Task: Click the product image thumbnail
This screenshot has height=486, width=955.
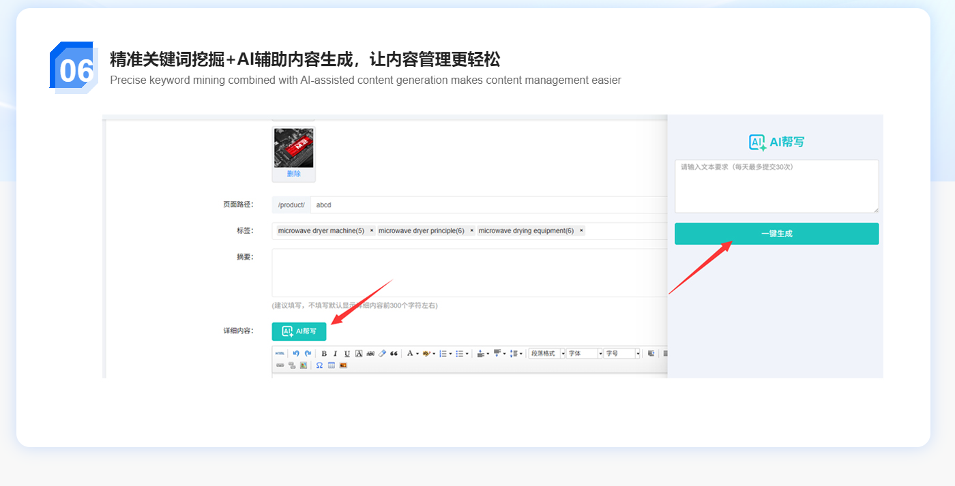Action: tap(293, 148)
